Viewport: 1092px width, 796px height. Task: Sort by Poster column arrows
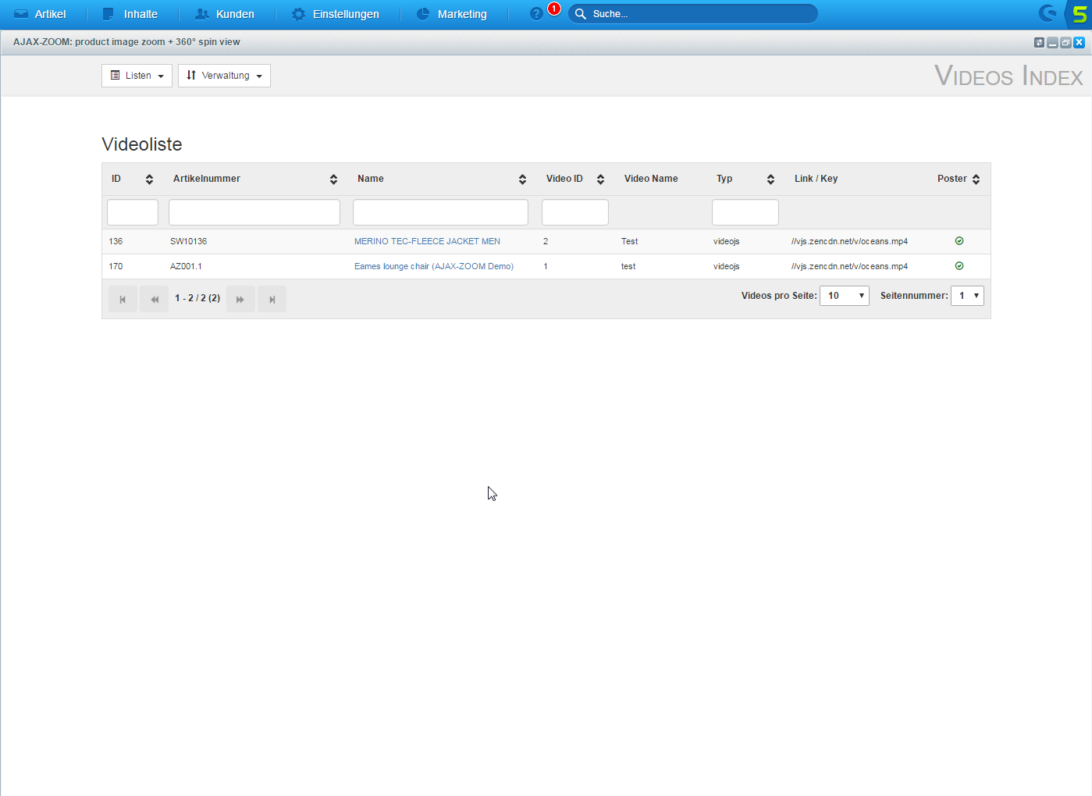976,179
